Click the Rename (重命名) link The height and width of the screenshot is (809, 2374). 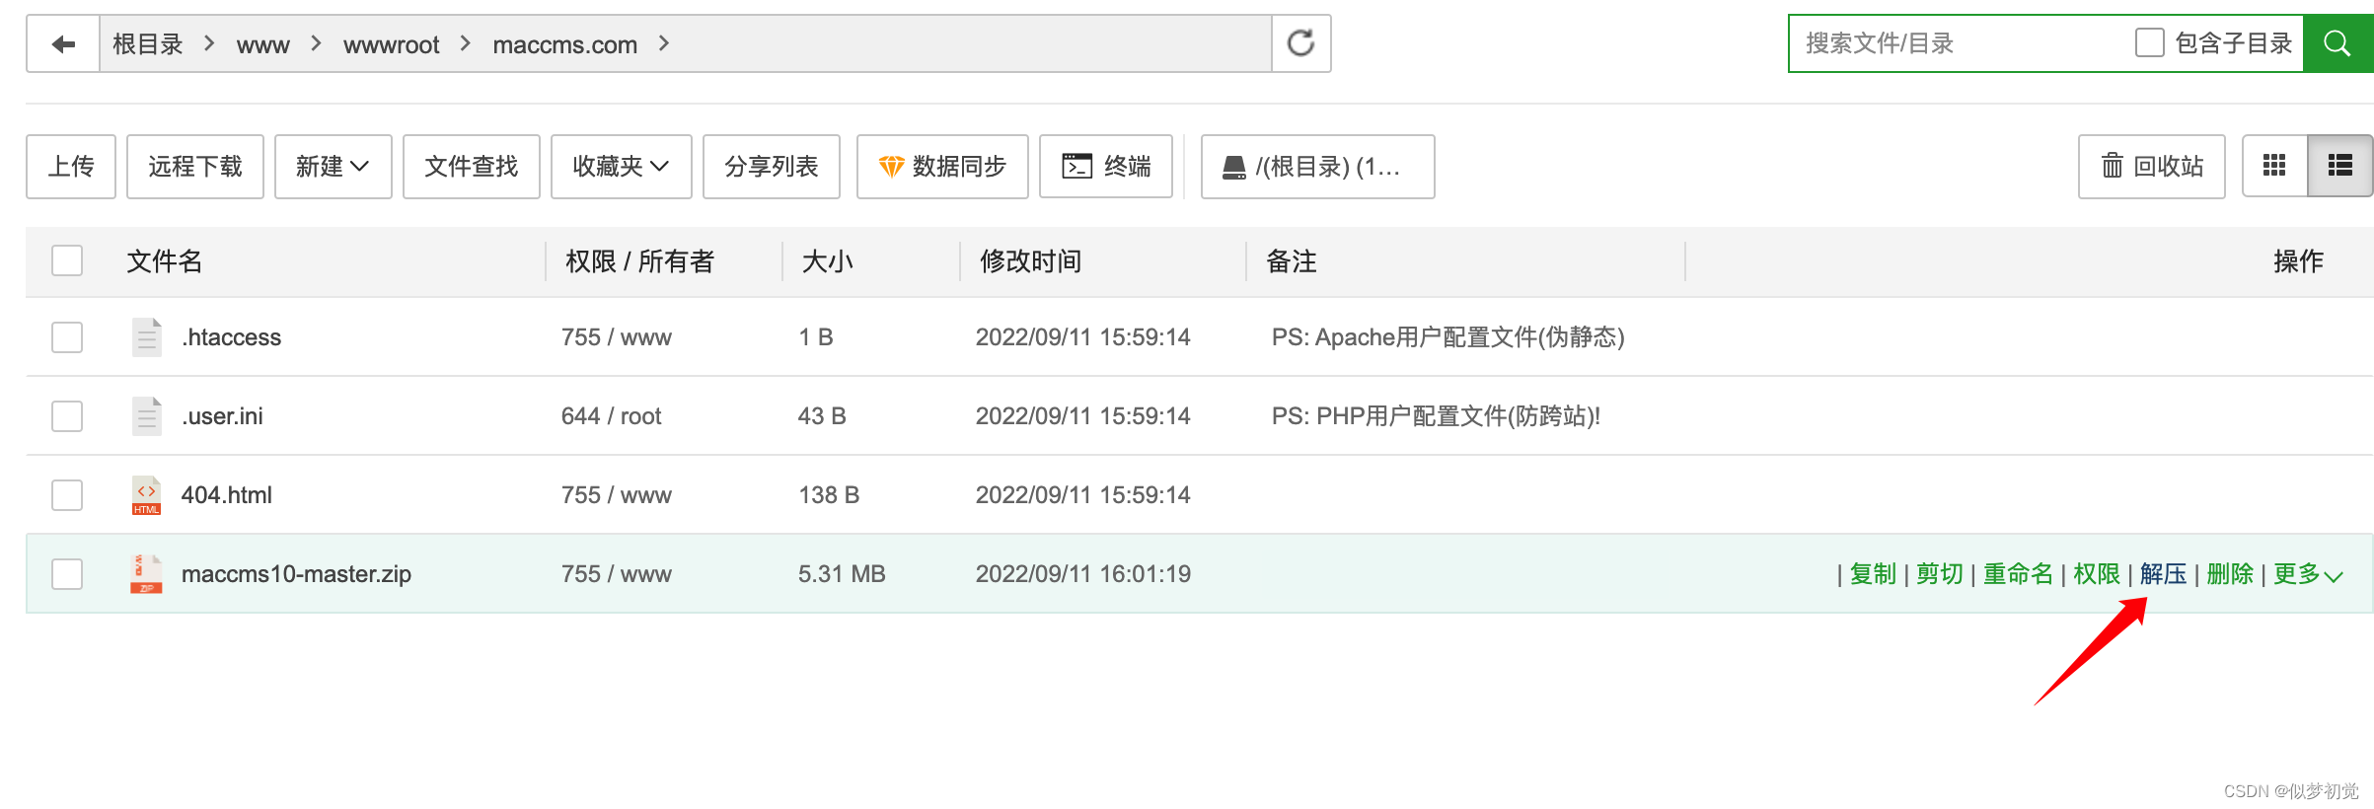click(x=2018, y=573)
